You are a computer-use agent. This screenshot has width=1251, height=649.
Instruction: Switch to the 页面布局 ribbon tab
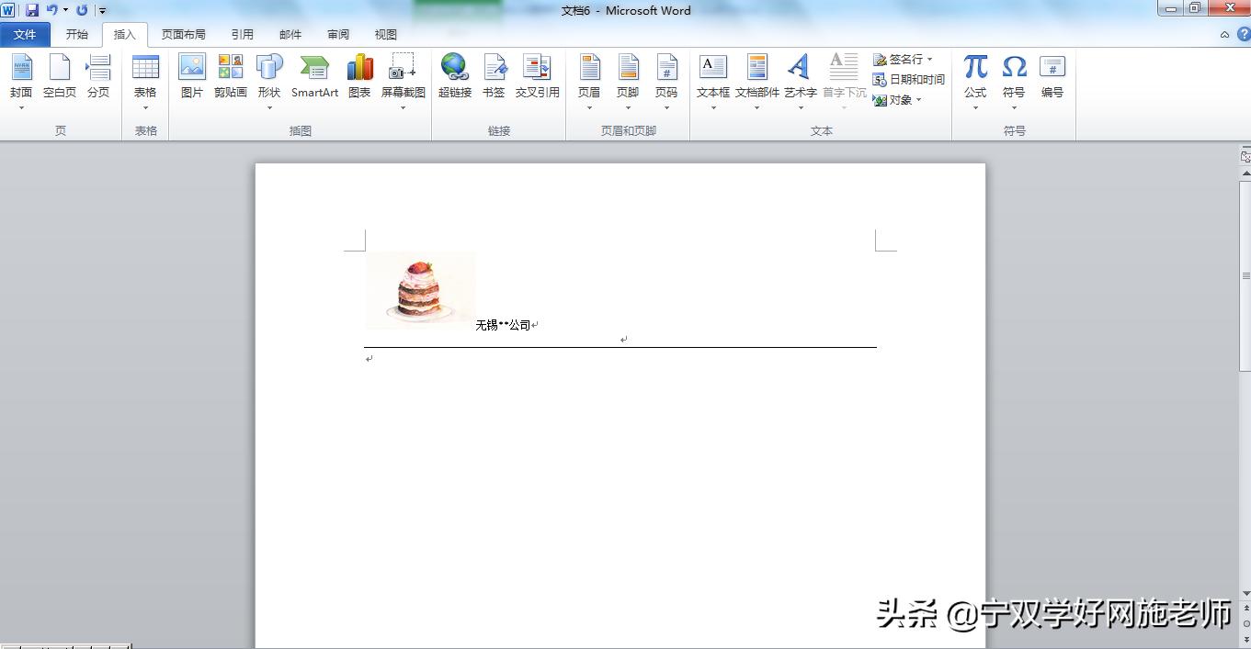[x=183, y=34]
